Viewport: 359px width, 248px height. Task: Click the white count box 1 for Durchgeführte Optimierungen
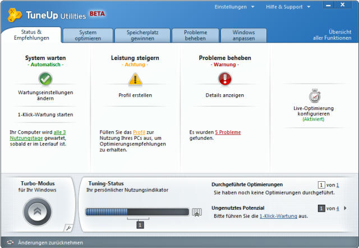tap(321, 185)
